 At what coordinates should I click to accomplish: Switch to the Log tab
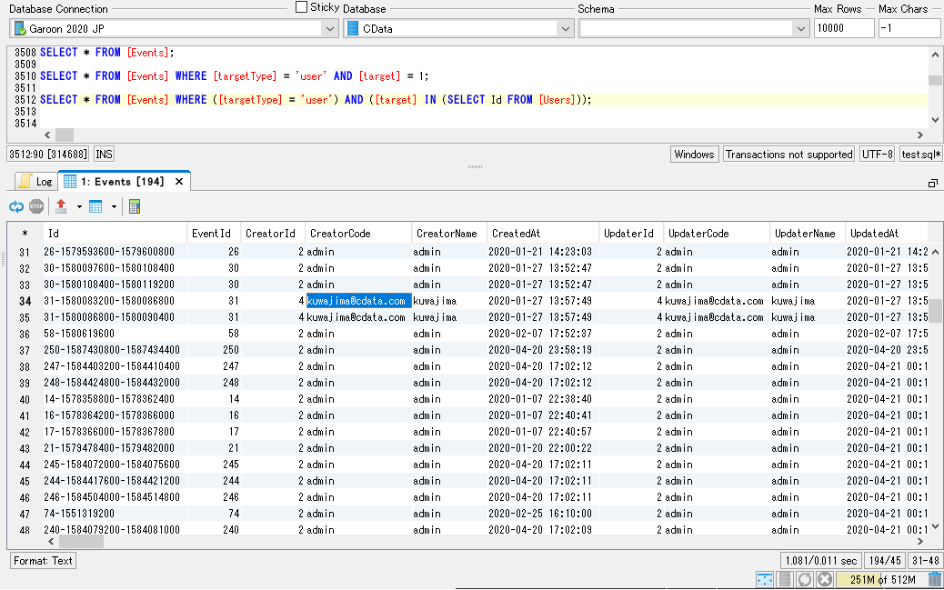click(35, 182)
